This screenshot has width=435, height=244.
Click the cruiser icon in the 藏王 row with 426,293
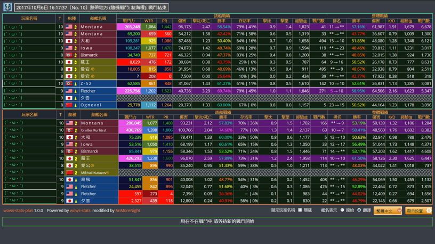[x=76, y=158]
